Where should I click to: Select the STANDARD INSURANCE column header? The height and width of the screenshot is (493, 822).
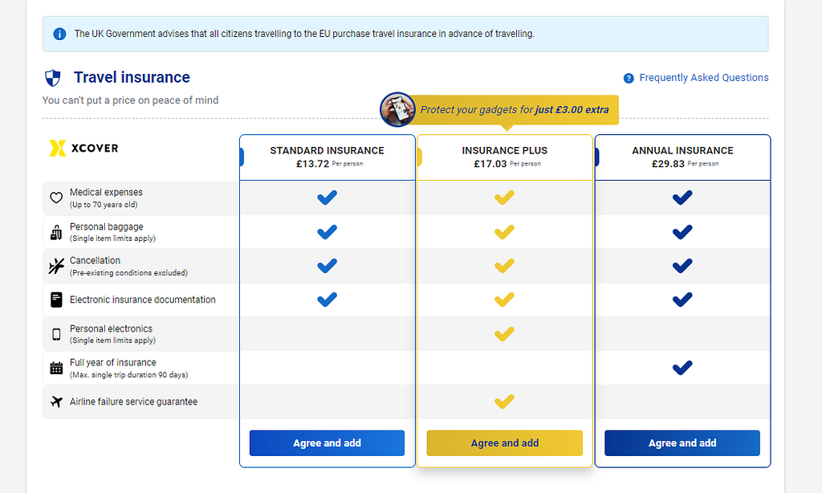(x=328, y=157)
